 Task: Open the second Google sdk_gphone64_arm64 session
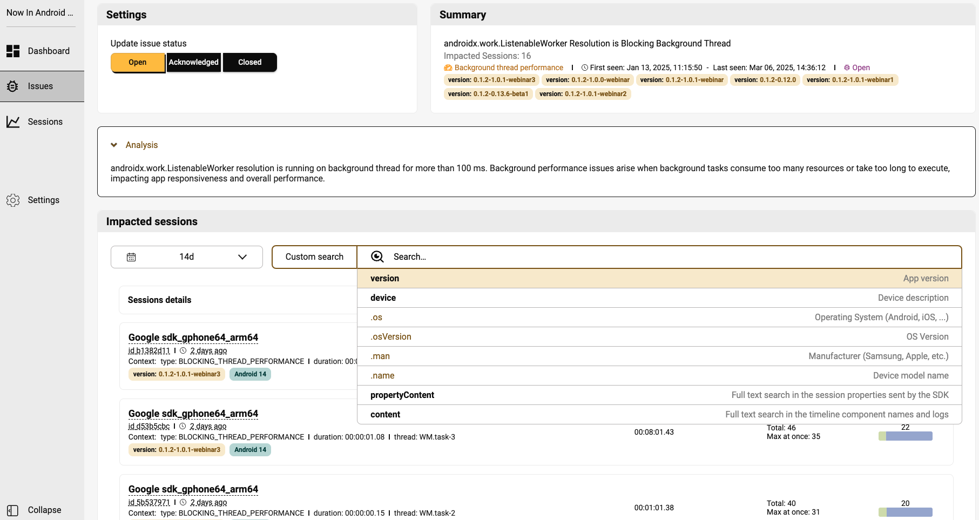coord(193,414)
